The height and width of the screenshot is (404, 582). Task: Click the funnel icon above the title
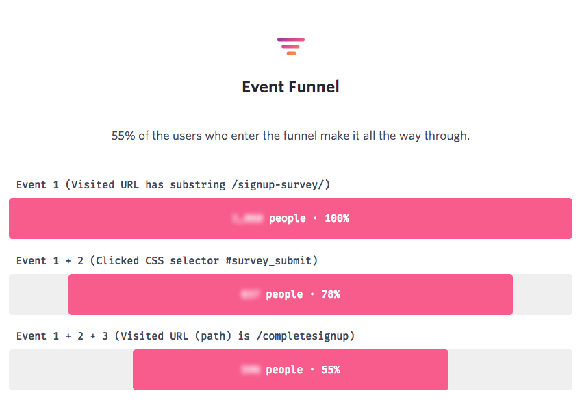point(290,47)
